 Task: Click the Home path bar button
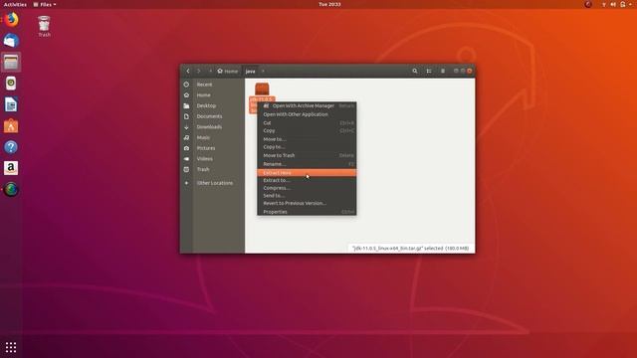point(228,71)
